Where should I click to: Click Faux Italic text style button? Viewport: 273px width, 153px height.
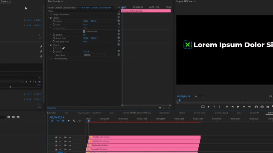point(30,82)
